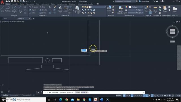Select the Texto annotation tool
This screenshot has height=102, width=181.
coord(60,9)
